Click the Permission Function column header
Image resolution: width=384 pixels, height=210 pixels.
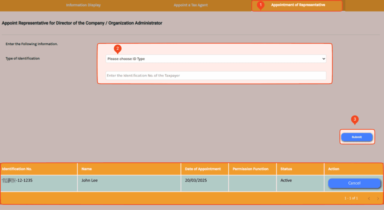250,169
